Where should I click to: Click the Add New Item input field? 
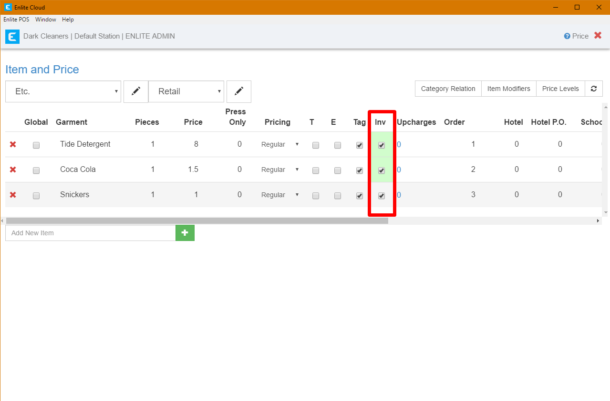pos(91,233)
